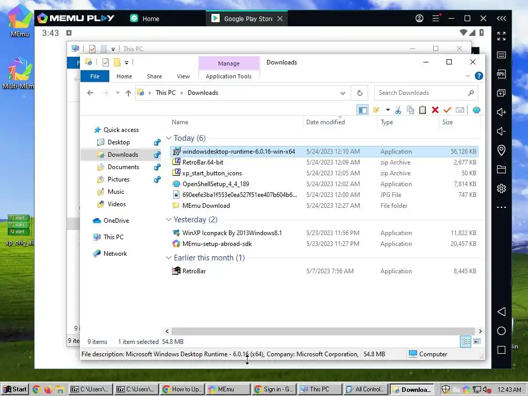Click the Search Downloads field
Image resolution: width=528 pixels, height=396 pixels.
[x=426, y=93]
